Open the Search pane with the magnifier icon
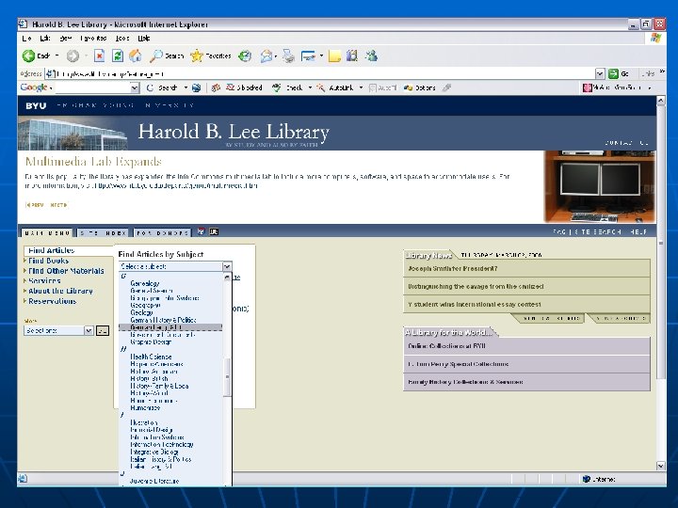This screenshot has width=678, height=508. [155, 56]
